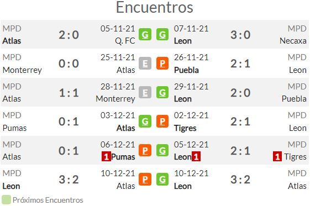The height and width of the screenshot is (206, 310).
Task: Select the Puebla team name in bold
Action: tap(186, 70)
